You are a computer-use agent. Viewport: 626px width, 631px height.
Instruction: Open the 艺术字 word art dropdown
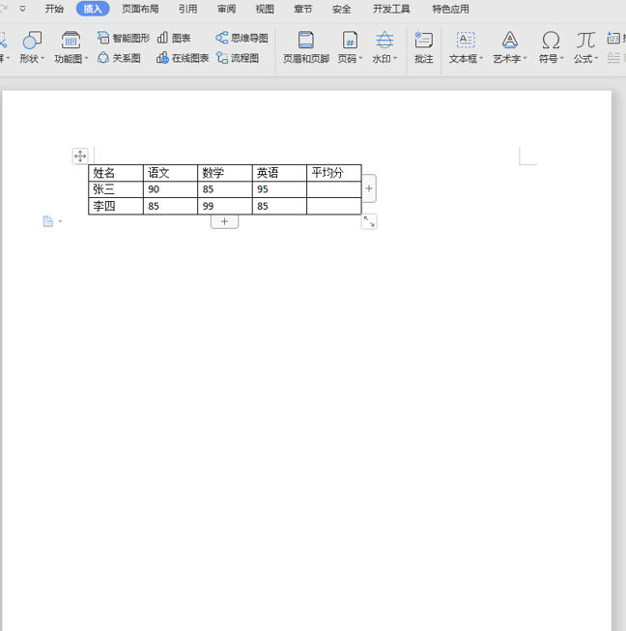pos(509,59)
